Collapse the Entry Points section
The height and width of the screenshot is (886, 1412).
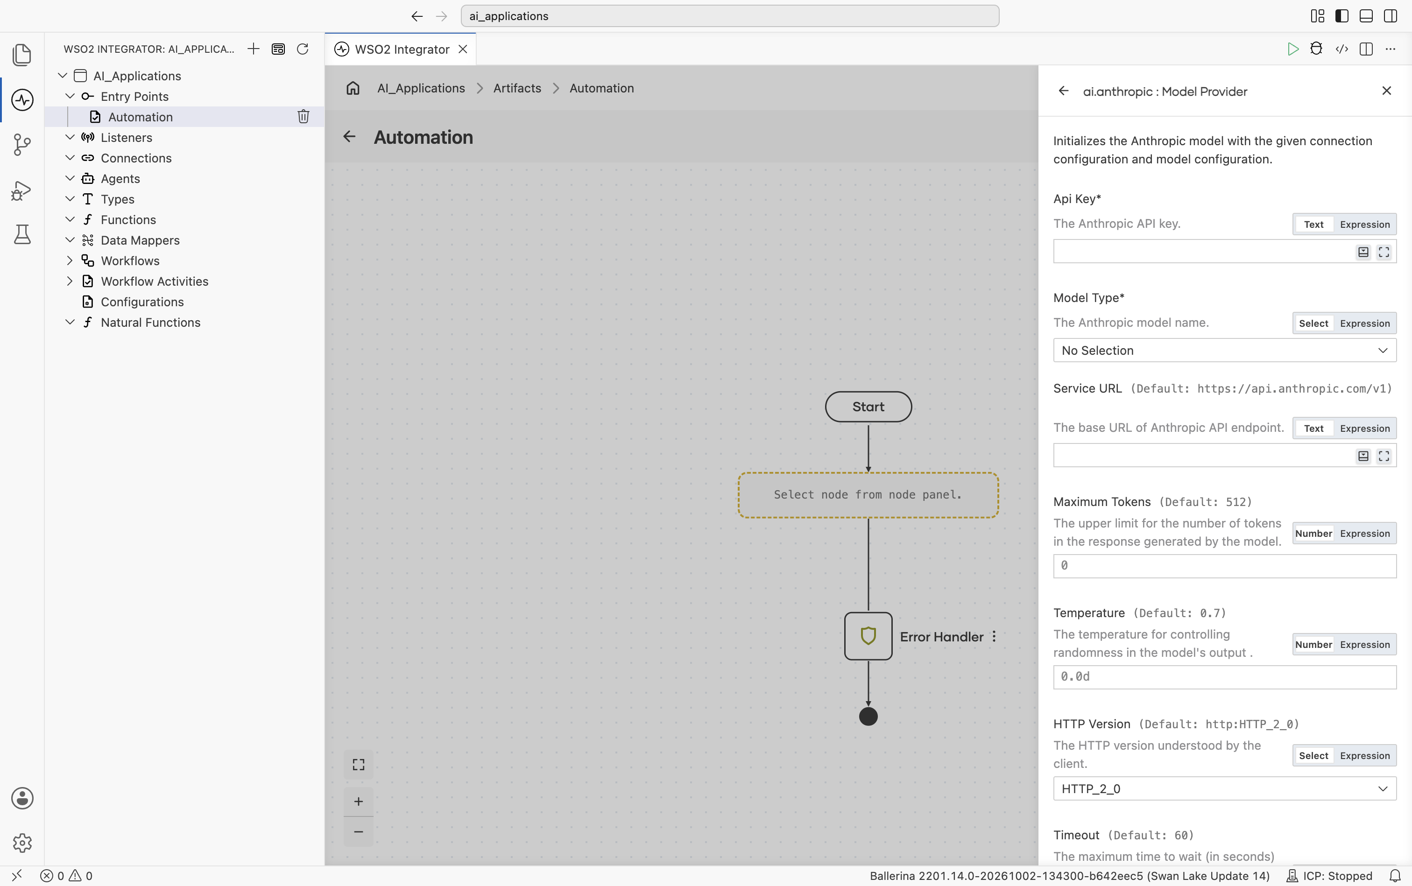coord(70,96)
